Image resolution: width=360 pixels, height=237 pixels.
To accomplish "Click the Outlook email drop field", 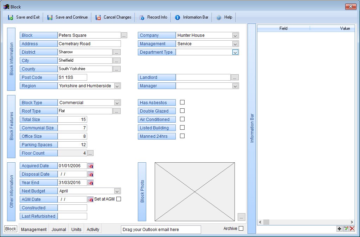I will [161, 229].
